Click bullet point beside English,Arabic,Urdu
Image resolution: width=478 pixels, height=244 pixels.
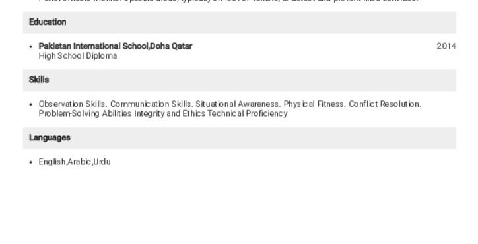click(x=31, y=162)
